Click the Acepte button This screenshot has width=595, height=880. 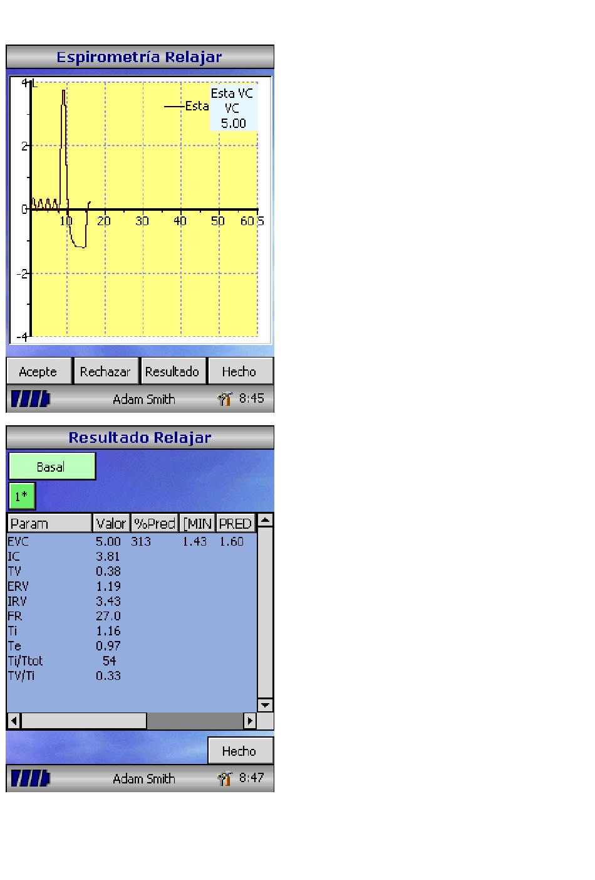[39, 371]
